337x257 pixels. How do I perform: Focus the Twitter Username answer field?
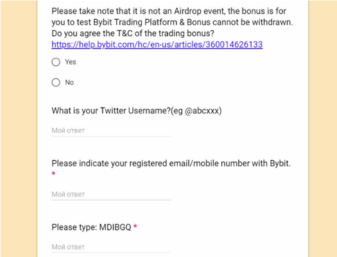coord(111,131)
